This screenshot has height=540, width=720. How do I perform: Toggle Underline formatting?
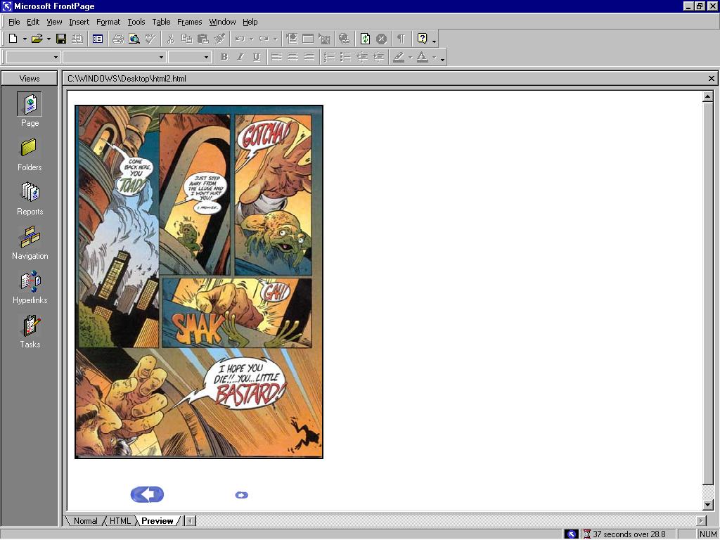coord(257,57)
